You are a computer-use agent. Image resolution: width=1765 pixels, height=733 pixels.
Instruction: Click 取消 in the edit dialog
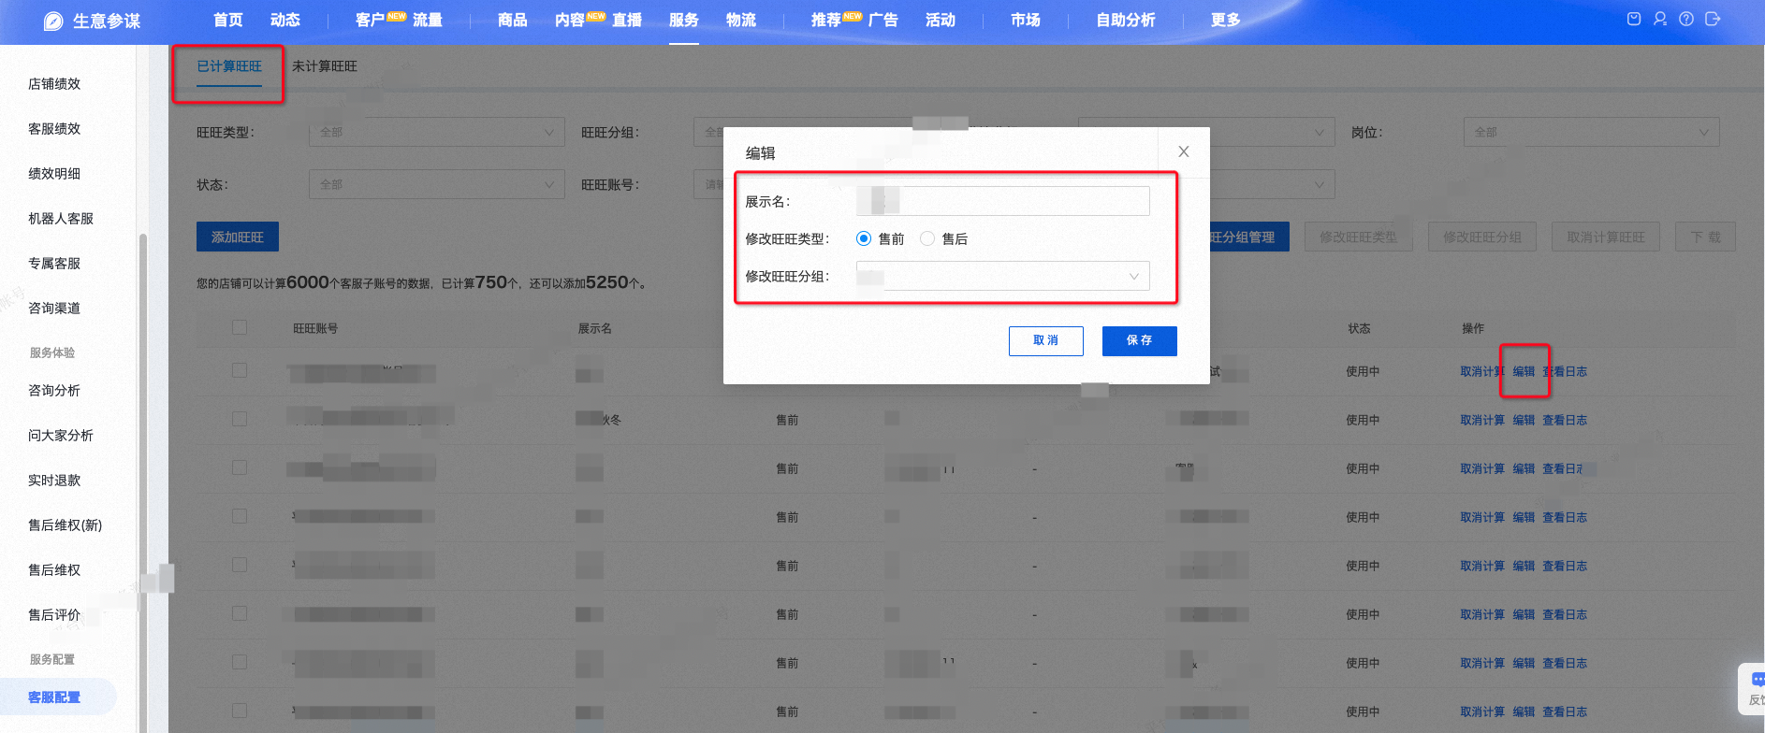pos(1046,340)
